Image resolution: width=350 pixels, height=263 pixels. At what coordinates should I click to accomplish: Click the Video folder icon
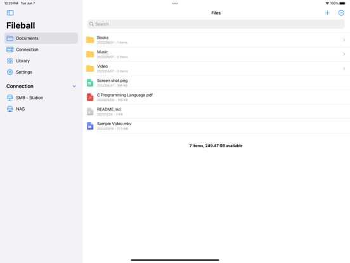(x=90, y=69)
